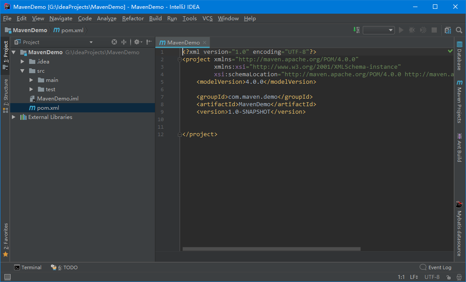The image size is (466, 282).
Task: Select the main folder row
Action: [x=83, y=80]
